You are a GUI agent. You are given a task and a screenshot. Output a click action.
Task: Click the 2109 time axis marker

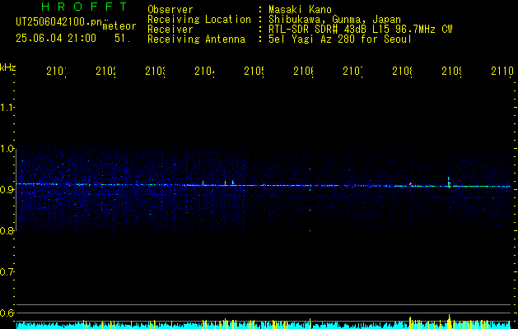(x=451, y=72)
